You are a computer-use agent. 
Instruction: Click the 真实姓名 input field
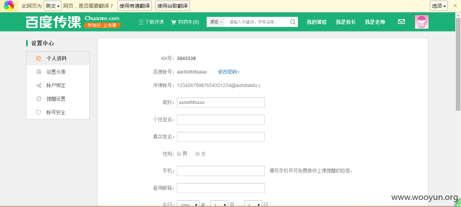(x=221, y=137)
